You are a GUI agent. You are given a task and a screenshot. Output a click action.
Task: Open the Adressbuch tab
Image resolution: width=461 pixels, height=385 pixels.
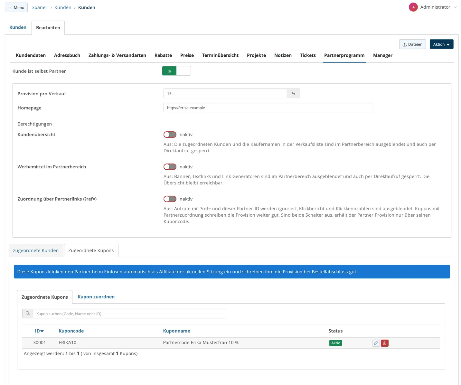(67, 55)
